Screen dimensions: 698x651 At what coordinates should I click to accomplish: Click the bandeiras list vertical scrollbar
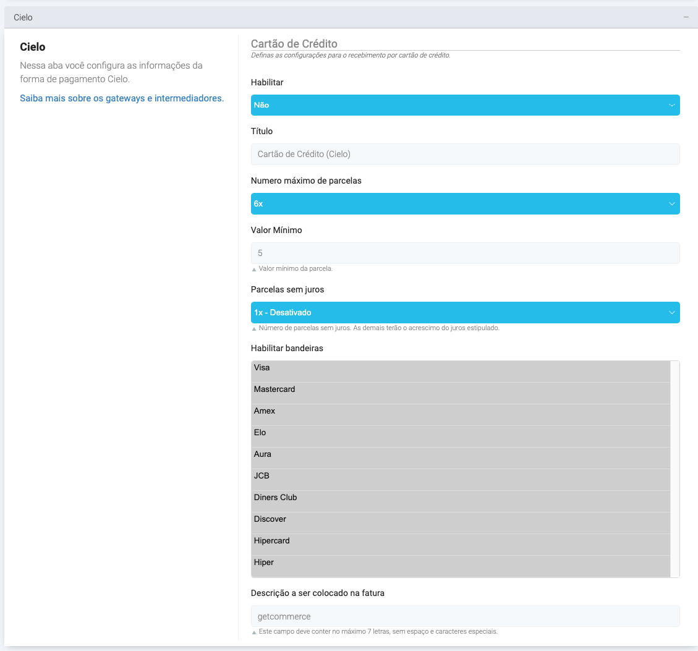(675, 469)
